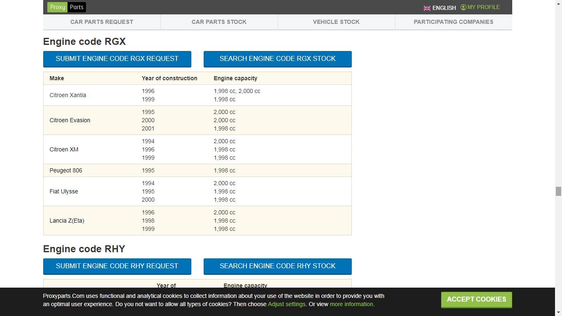Select the Vehicle Stock menu item
The height and width of the screenshot is (316, 562).
(x=337, y=22)
